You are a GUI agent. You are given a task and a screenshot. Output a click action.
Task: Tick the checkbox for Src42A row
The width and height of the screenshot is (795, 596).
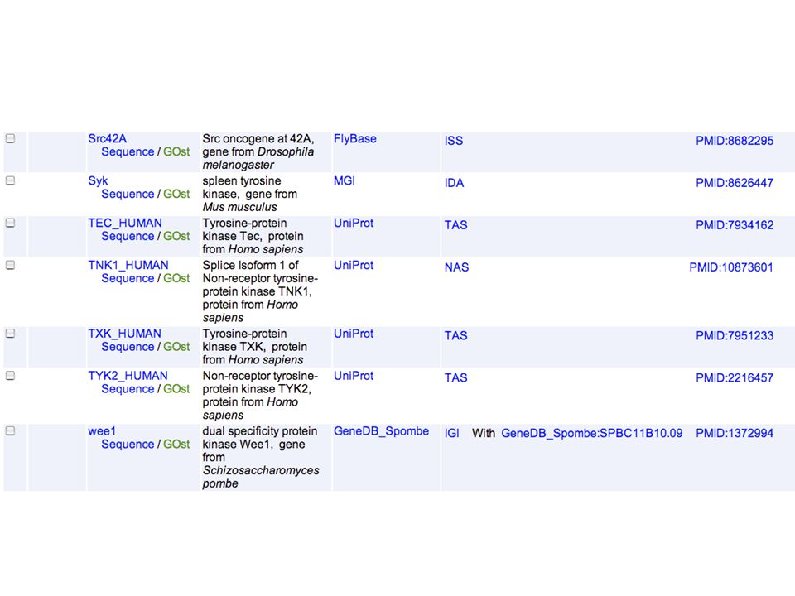pyautogui.click(x=10, y=138)
